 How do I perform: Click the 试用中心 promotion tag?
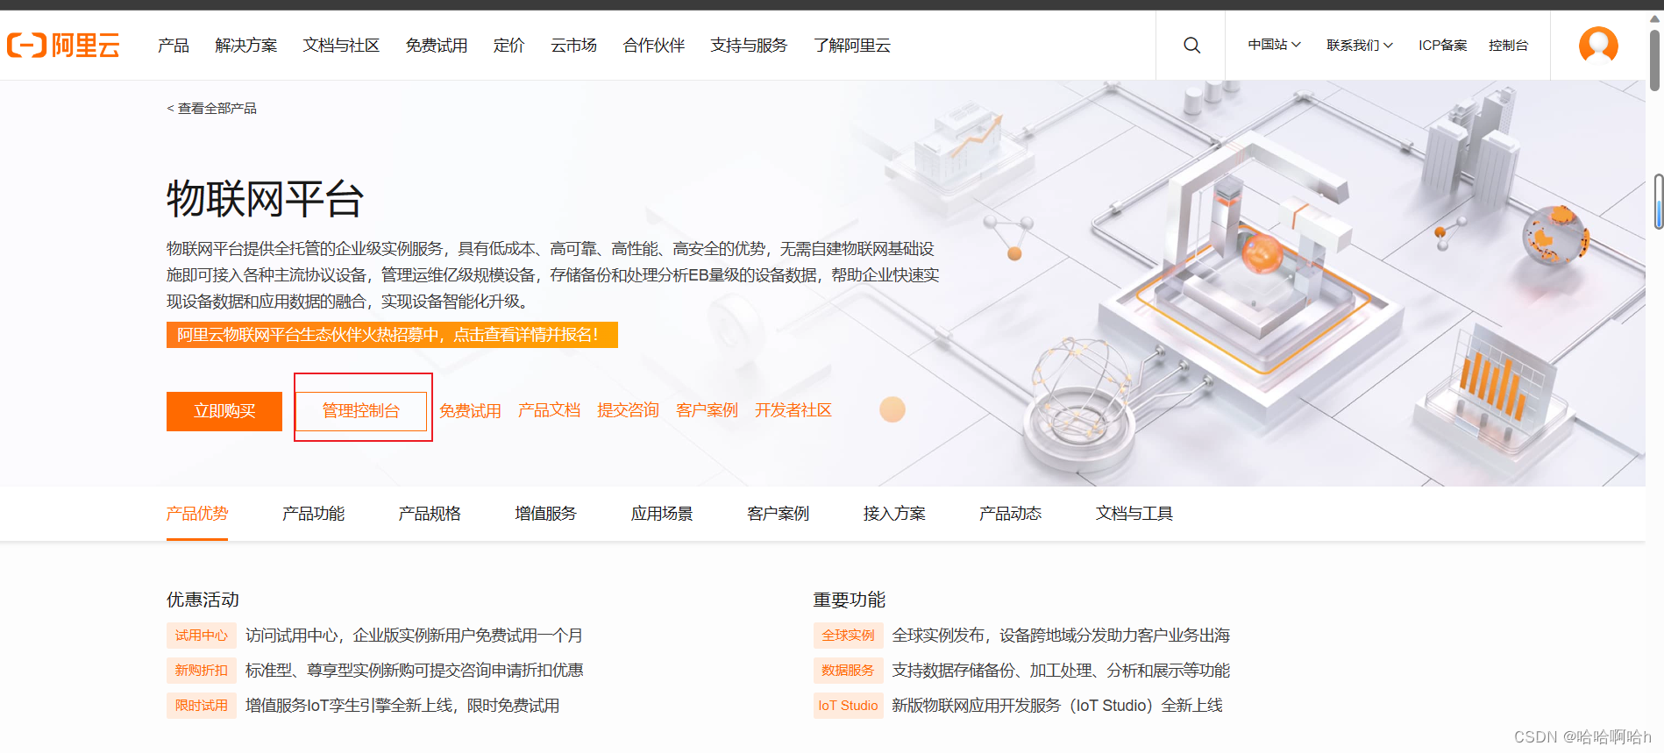[x=201, y=636]
